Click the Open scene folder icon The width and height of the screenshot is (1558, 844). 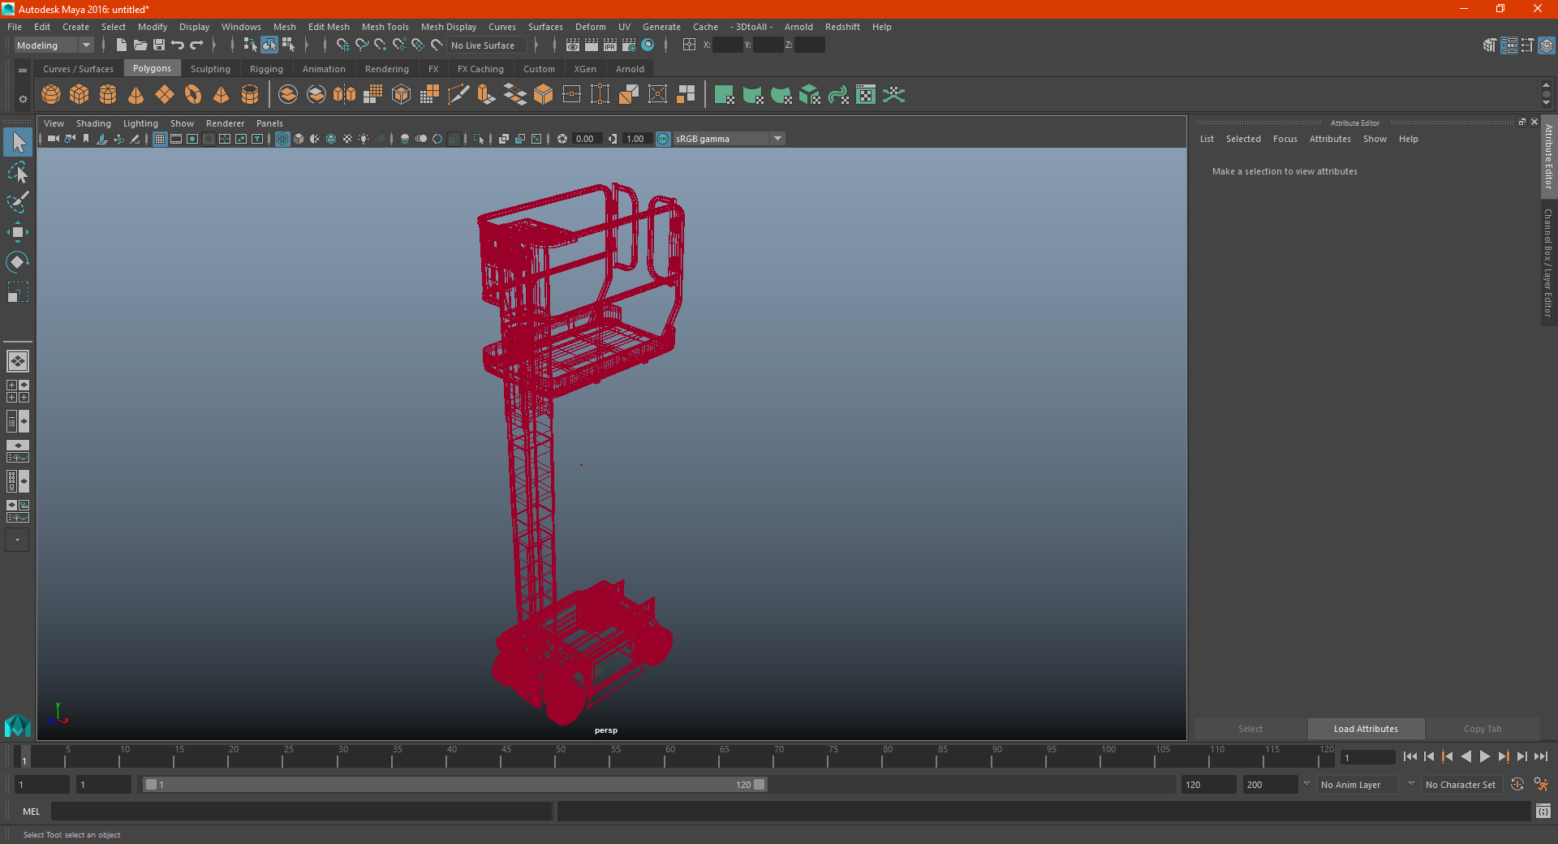[x=140, y=45]
